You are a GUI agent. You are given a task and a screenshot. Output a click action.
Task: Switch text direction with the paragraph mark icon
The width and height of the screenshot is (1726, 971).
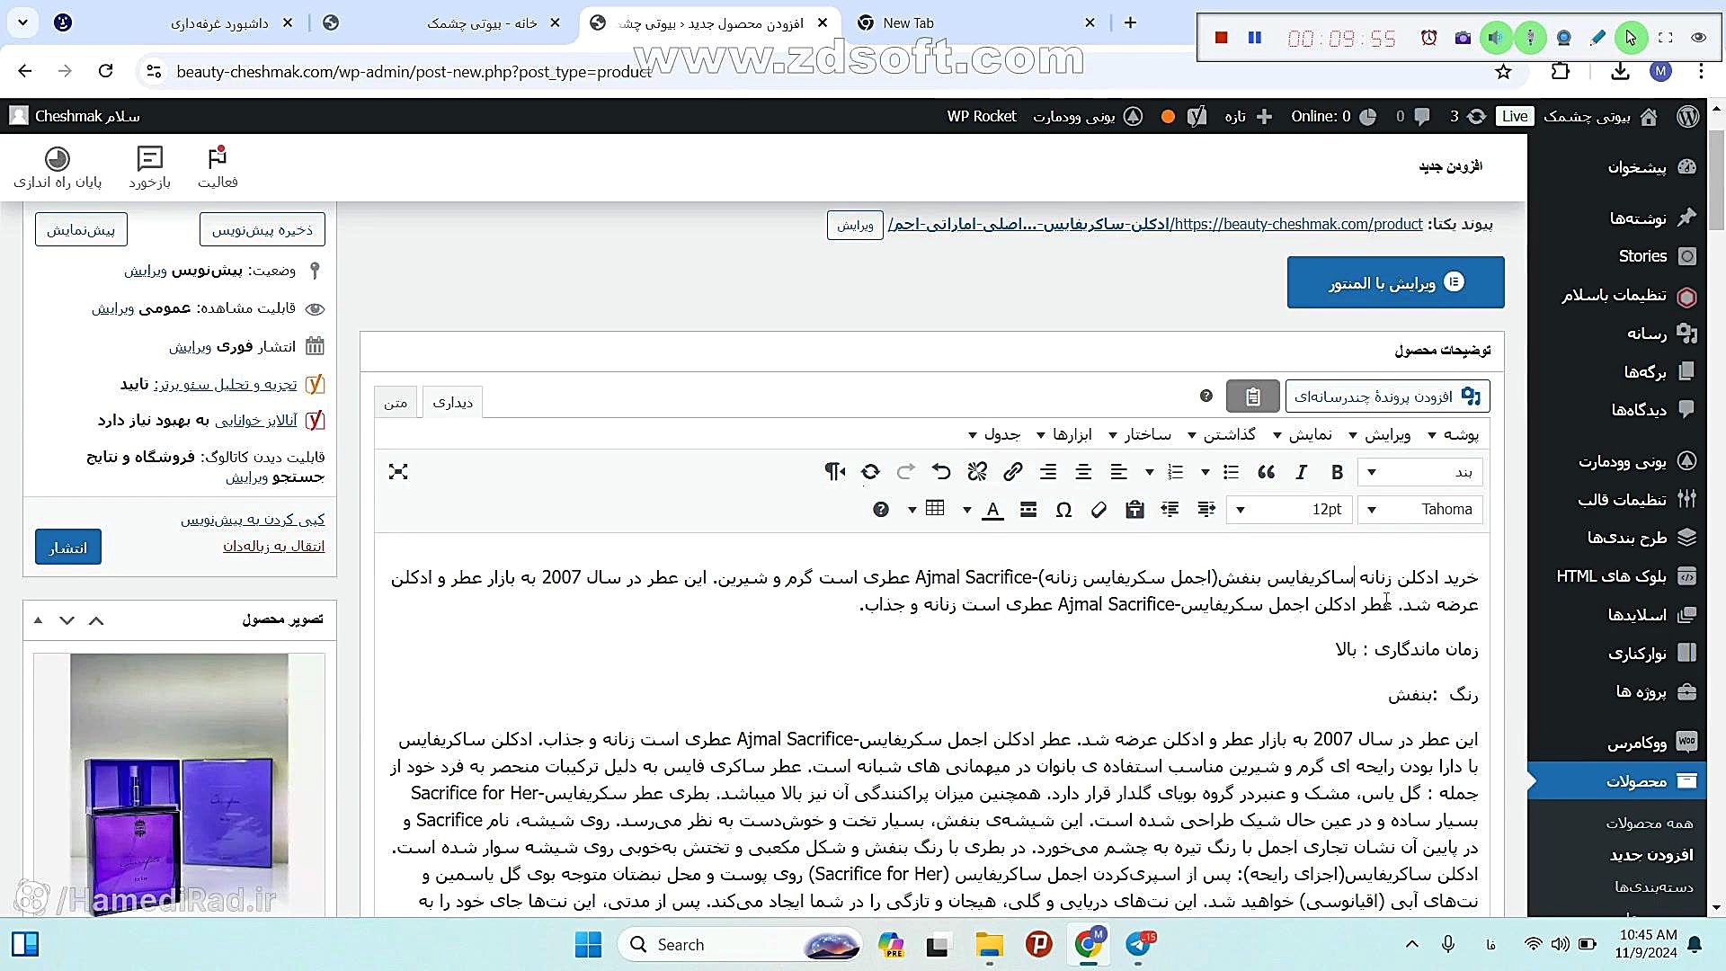pyautogui.click(x=834, y=472)
